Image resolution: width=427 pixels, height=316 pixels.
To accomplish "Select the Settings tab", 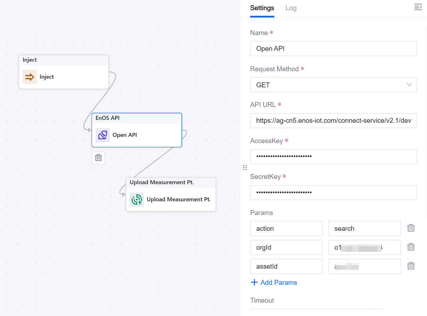I will coord(262,8).
